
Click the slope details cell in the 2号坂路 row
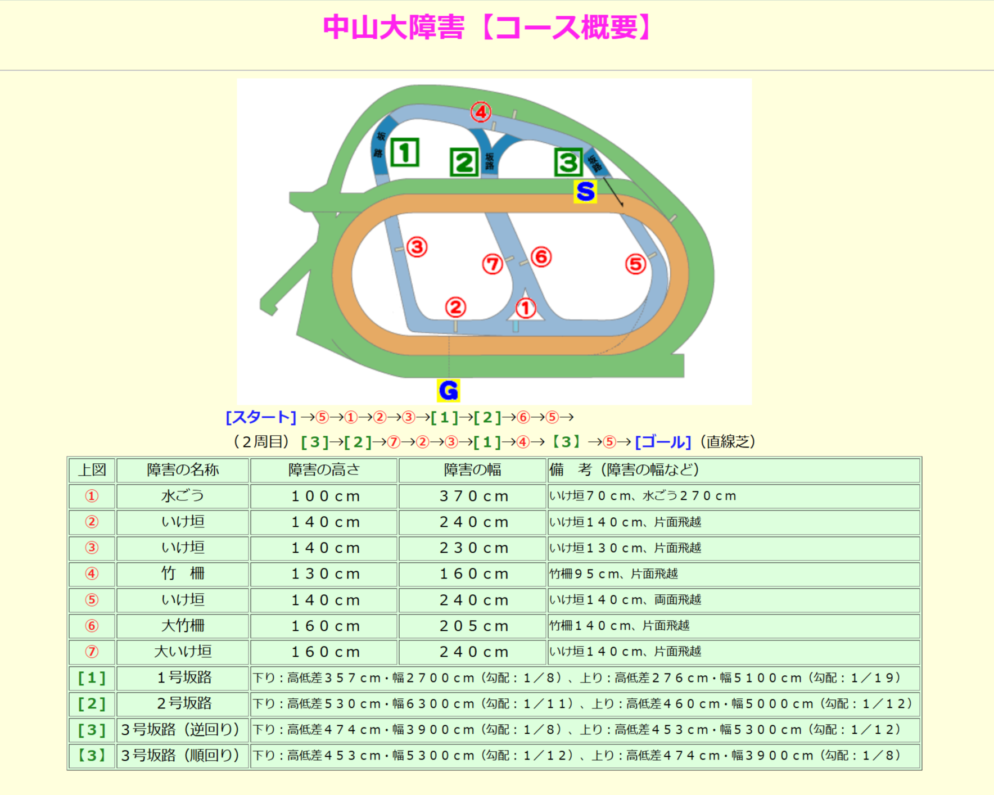[x=585, y=703]
